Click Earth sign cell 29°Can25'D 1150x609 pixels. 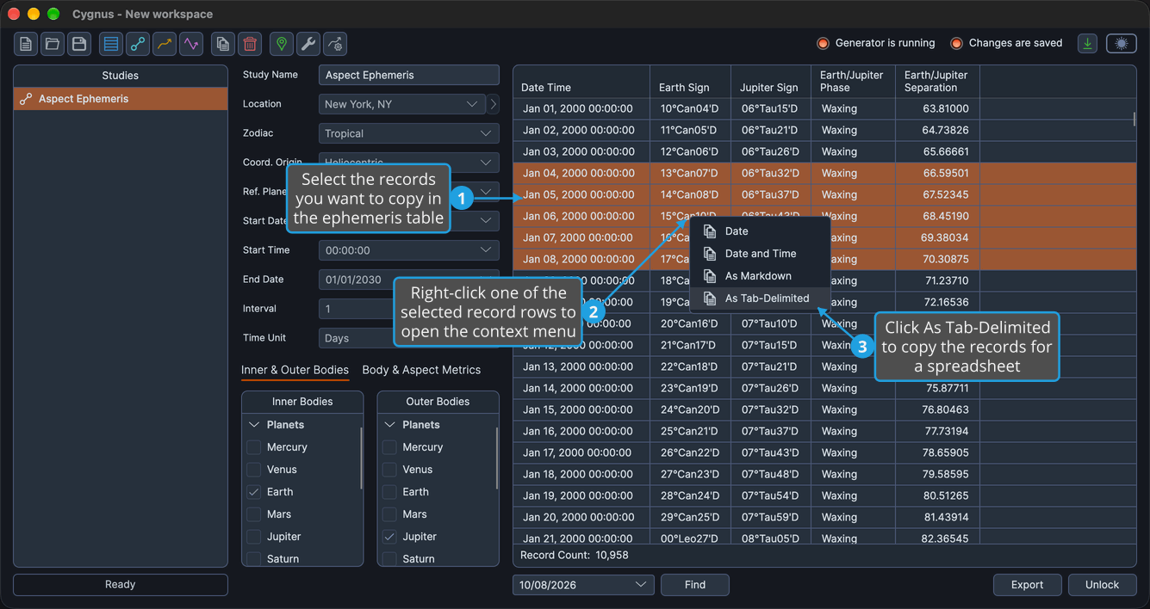tap(689, 517)
